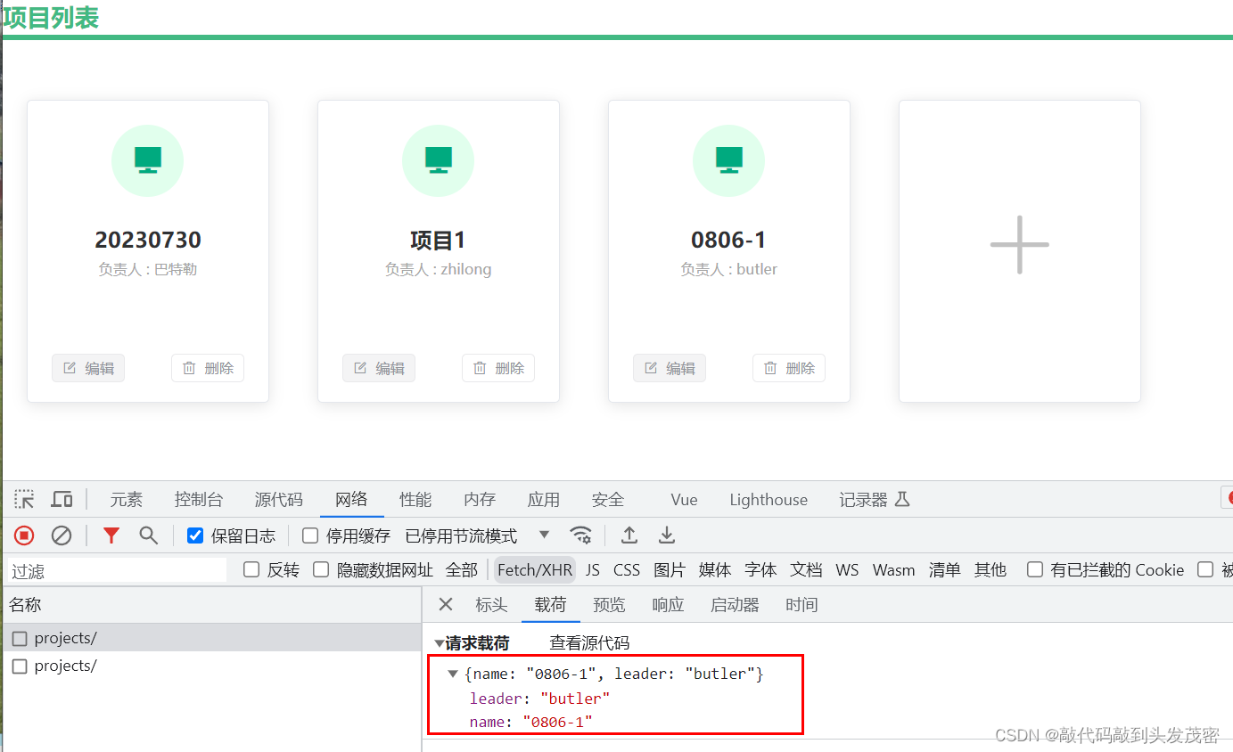Filter requests by 媒体
Image resolution: width=1233 pixels, height=752 pixels.
coord(715,569)
